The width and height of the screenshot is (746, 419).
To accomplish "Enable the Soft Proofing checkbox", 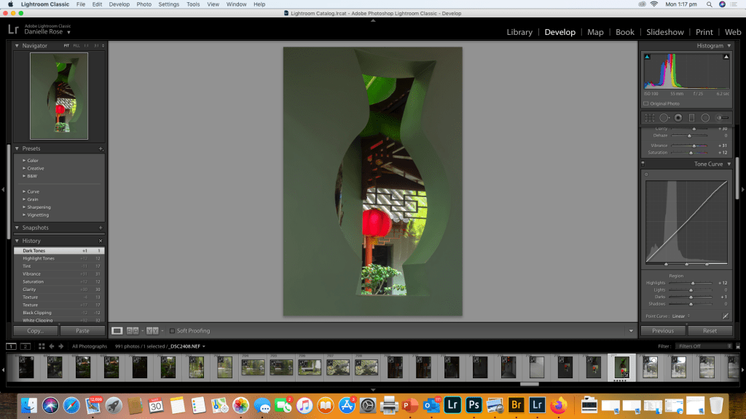I will pyautogui.click(x=172, y=331).
